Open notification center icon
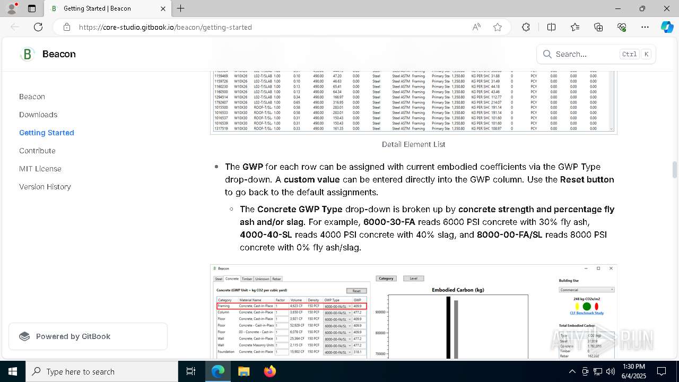The height and width of the screenshot is (382, 679). coord(661,371)
